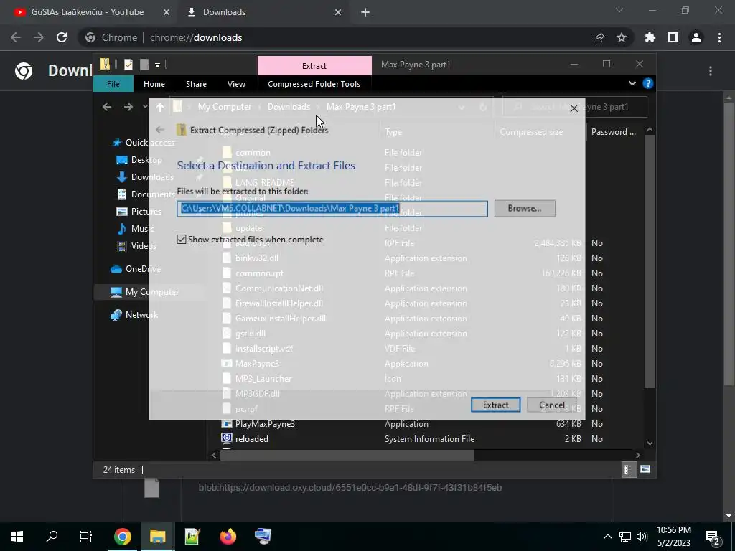Open Chrome tab search dropdown

point(619,10)
